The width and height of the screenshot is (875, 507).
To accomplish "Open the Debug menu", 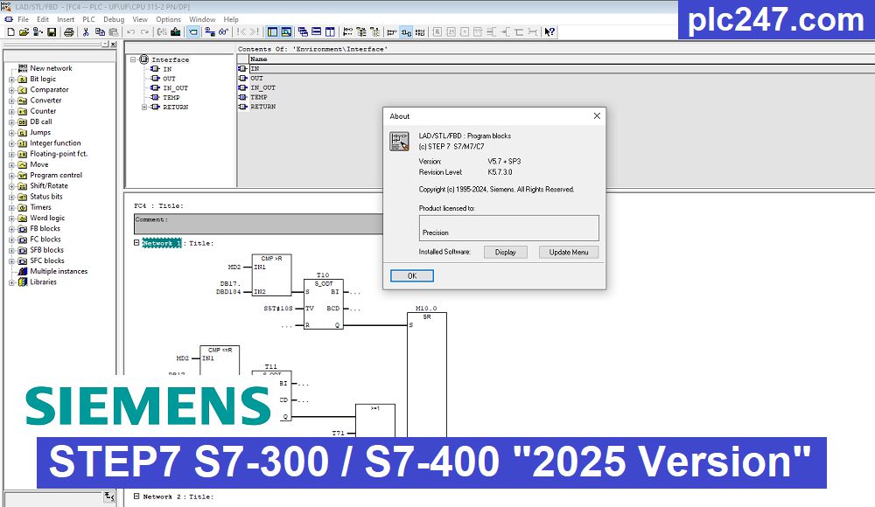I will (114, 19).
